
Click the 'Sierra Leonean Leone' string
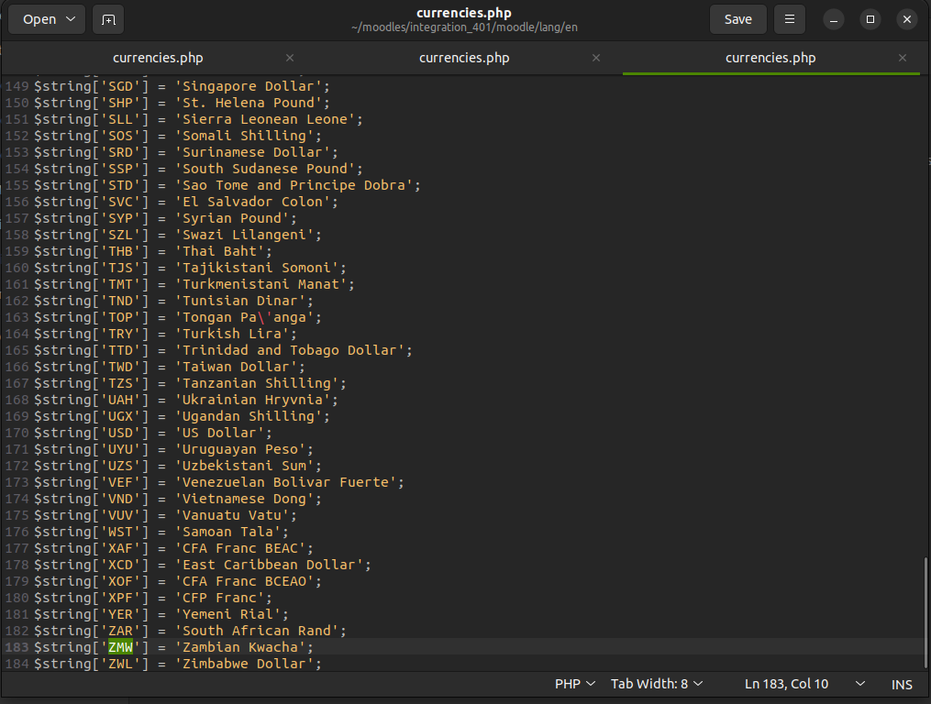265,120
